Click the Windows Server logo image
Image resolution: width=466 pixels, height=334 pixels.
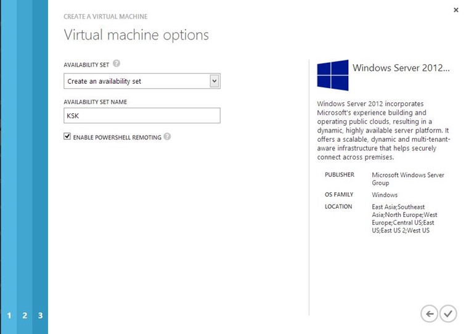pos(333,75)
